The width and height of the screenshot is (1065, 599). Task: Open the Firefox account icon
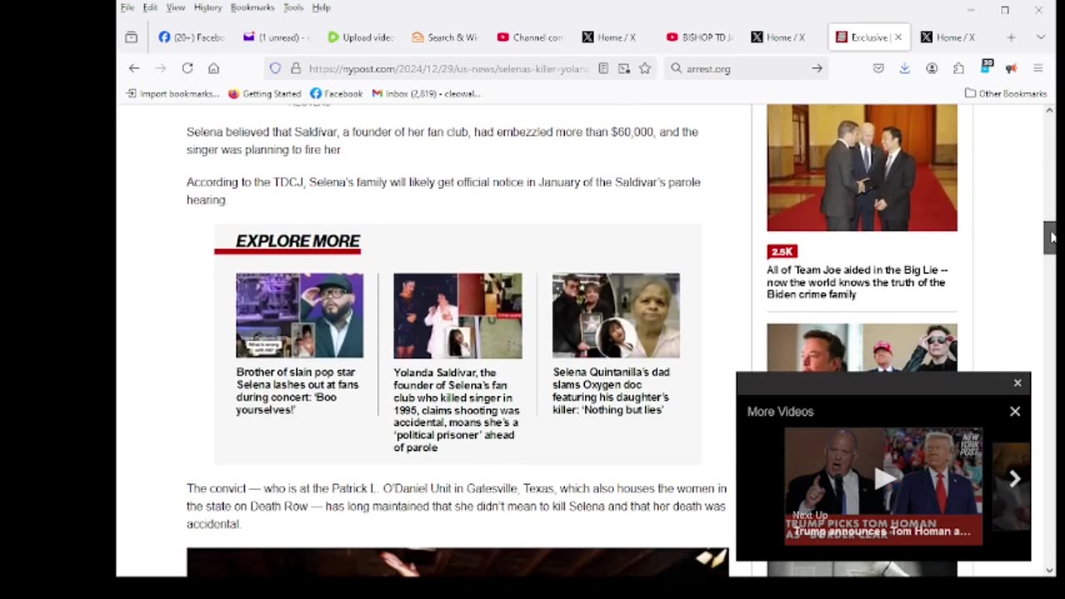[x=932, y=68]
